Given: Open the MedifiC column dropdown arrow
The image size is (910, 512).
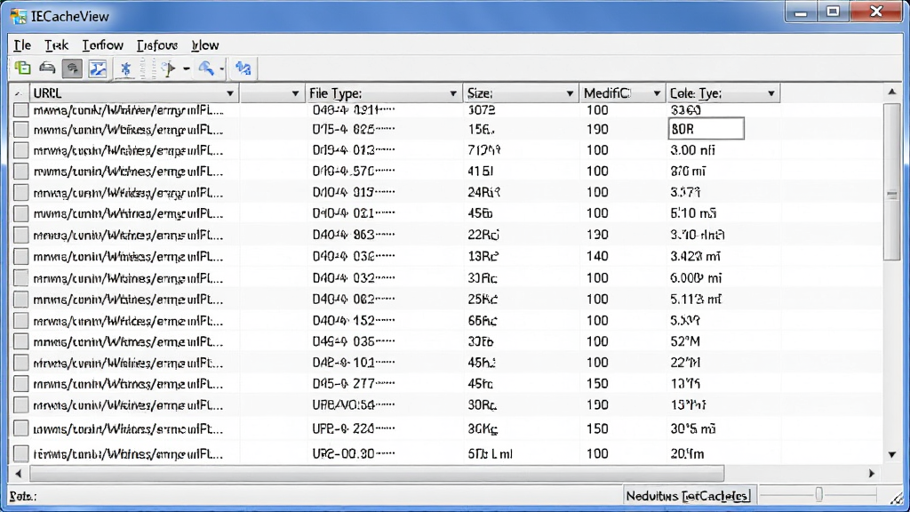Looking at the screenshot, I should point(657,93).
